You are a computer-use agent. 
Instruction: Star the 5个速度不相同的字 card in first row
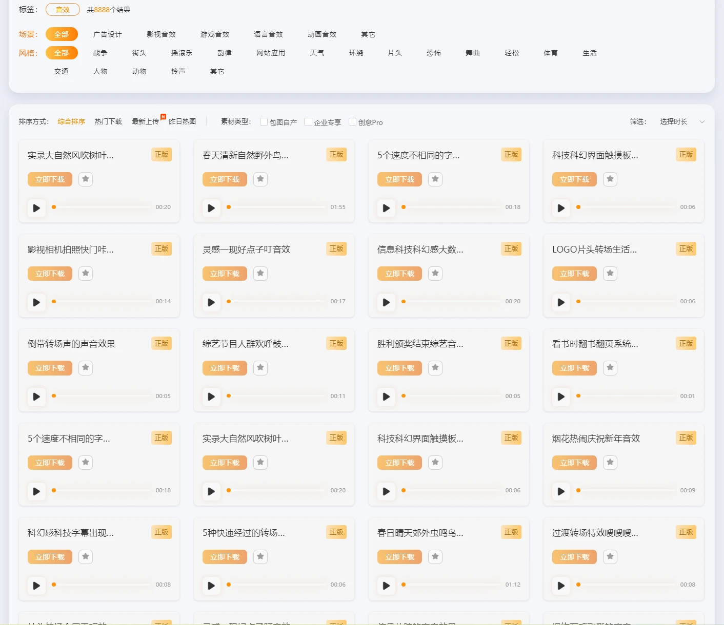click(x=435, y=179)
